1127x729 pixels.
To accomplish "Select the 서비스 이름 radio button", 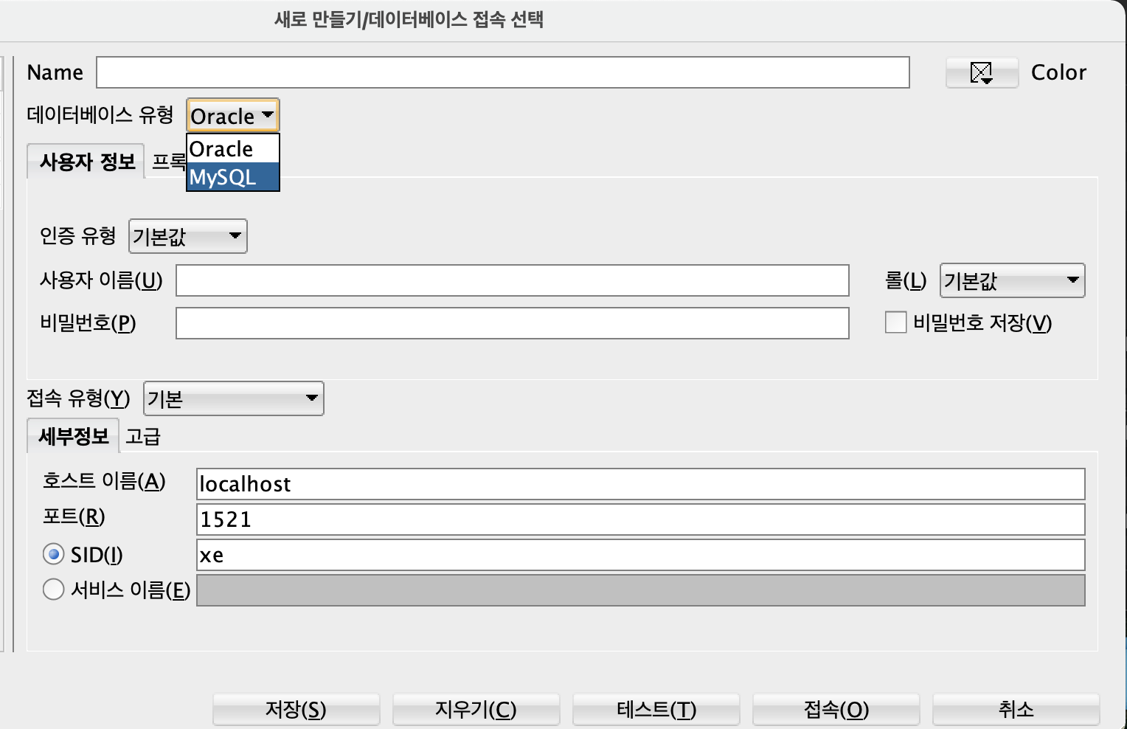I will point(53,590).
